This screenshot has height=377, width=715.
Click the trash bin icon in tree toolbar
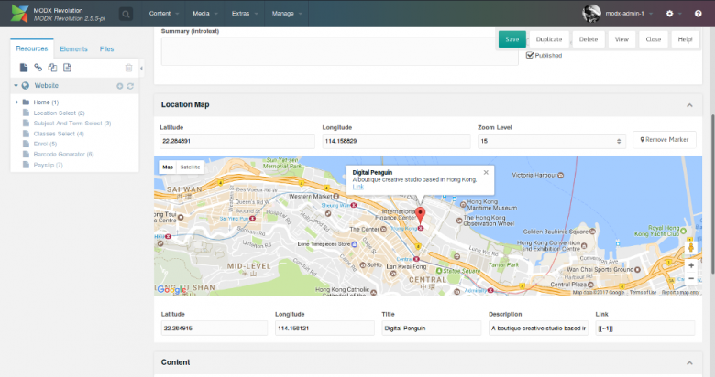(x=128, y=68)
